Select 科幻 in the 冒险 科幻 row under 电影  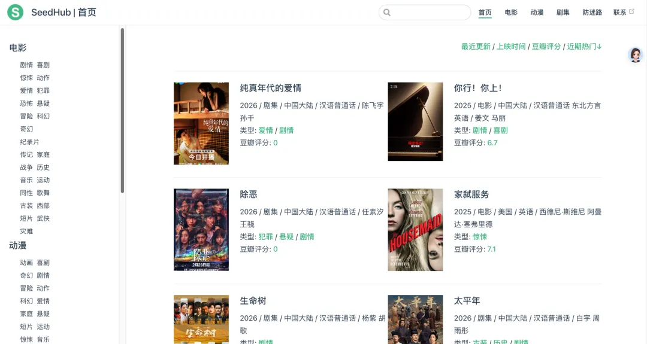pyautogui.click(x=43, y=116)
